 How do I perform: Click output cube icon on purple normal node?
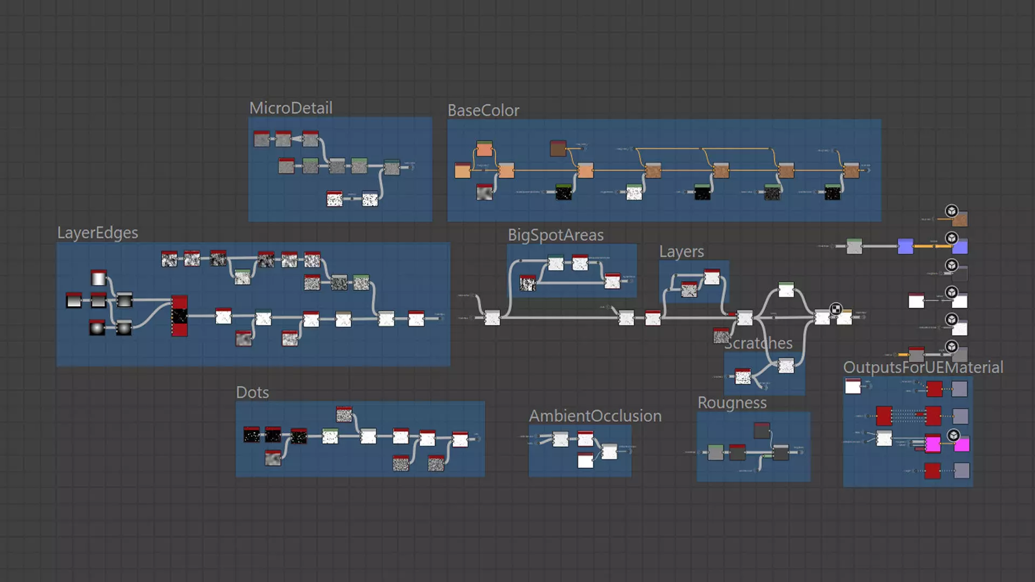(951, 238)
